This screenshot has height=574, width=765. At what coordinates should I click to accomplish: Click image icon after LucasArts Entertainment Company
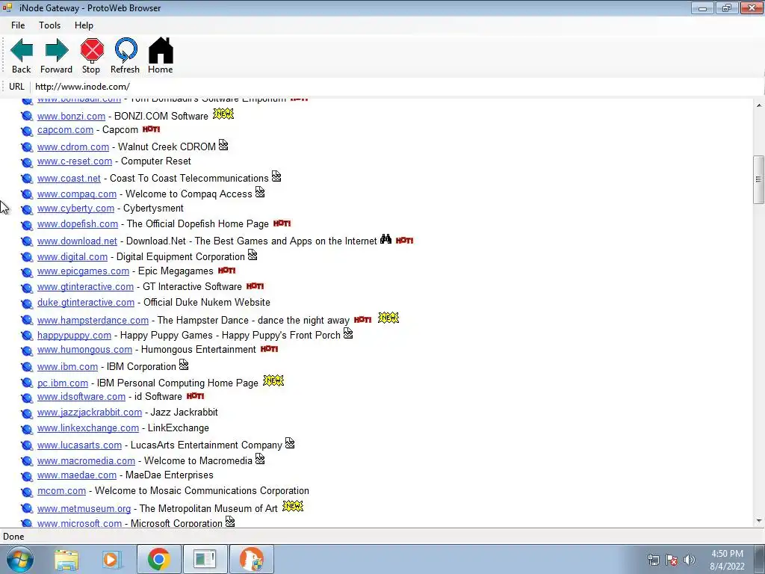(291, 443)
